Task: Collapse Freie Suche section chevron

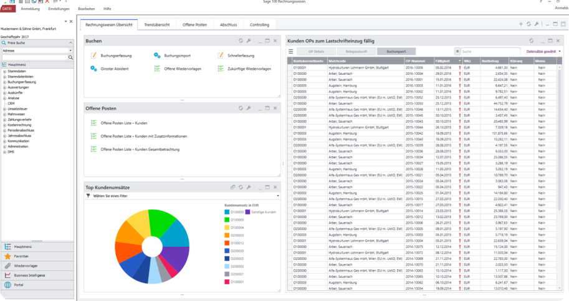Action: click(70, 43)
